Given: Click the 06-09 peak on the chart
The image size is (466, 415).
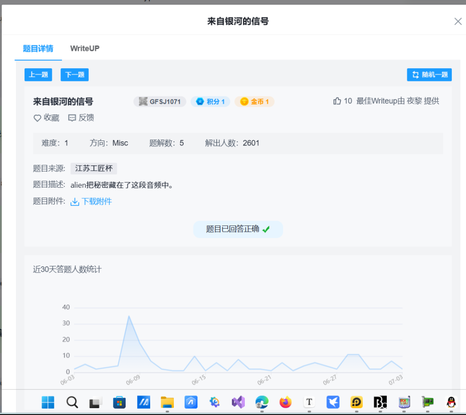Looking at the screenshot, I should [129, 316].
